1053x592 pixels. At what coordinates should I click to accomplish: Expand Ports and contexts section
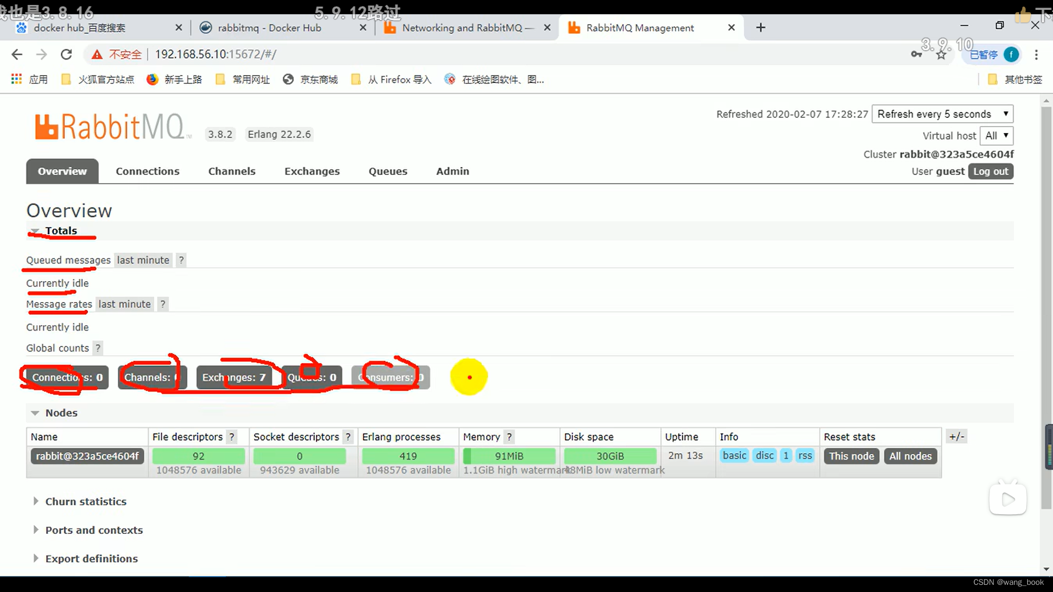click(x=94, y=530)
